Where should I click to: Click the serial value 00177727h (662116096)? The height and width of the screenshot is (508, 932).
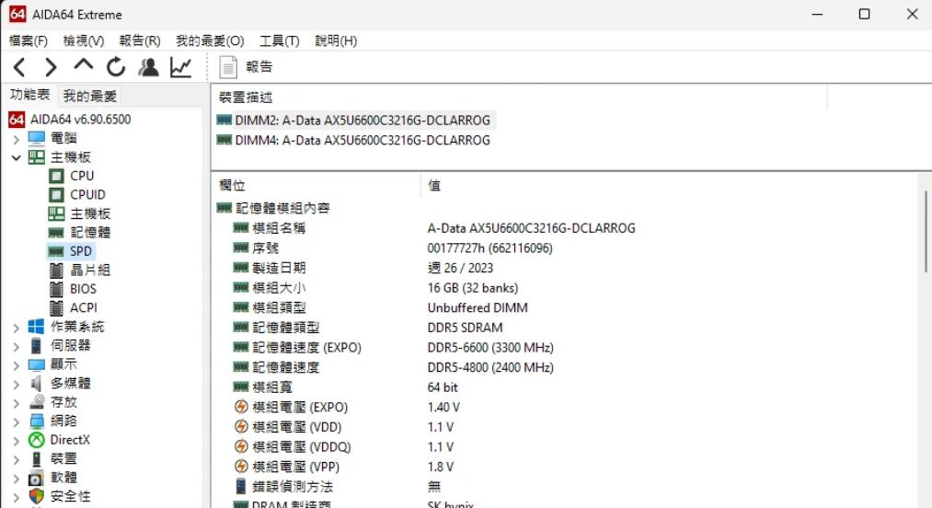[x=489, y=248]
